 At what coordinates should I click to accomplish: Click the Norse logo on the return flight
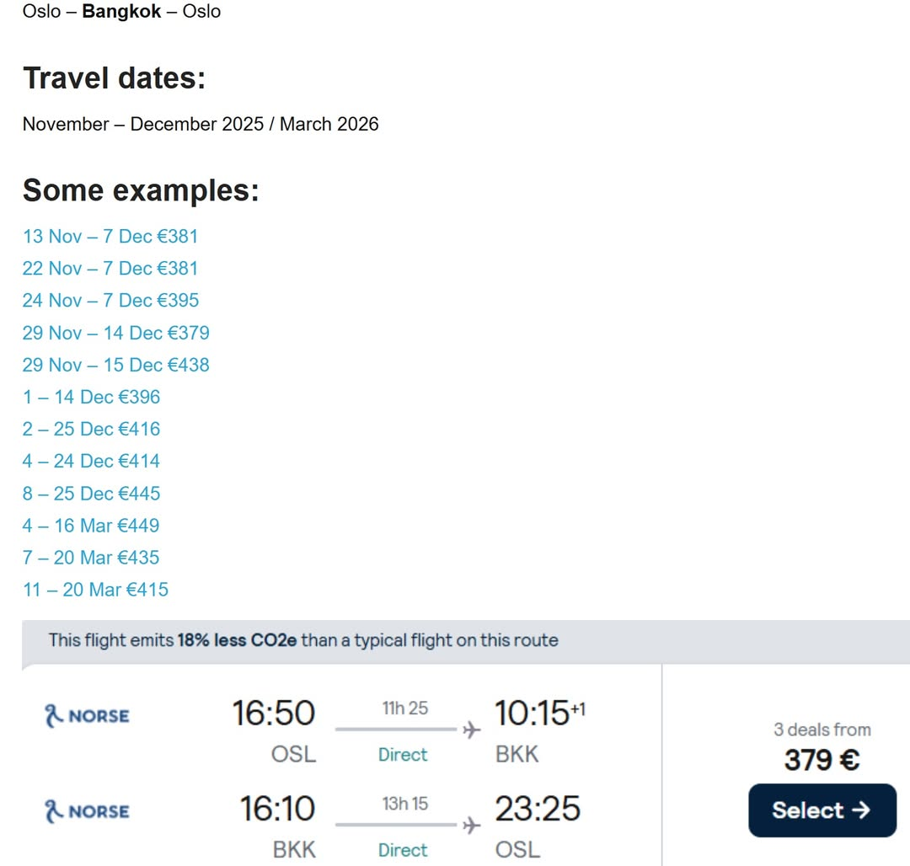(87, 811)
